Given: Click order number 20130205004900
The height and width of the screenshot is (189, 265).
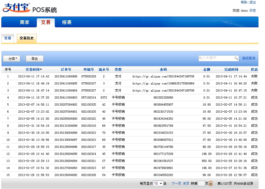Looking at the screenshot, I should (x=66, y=119).
